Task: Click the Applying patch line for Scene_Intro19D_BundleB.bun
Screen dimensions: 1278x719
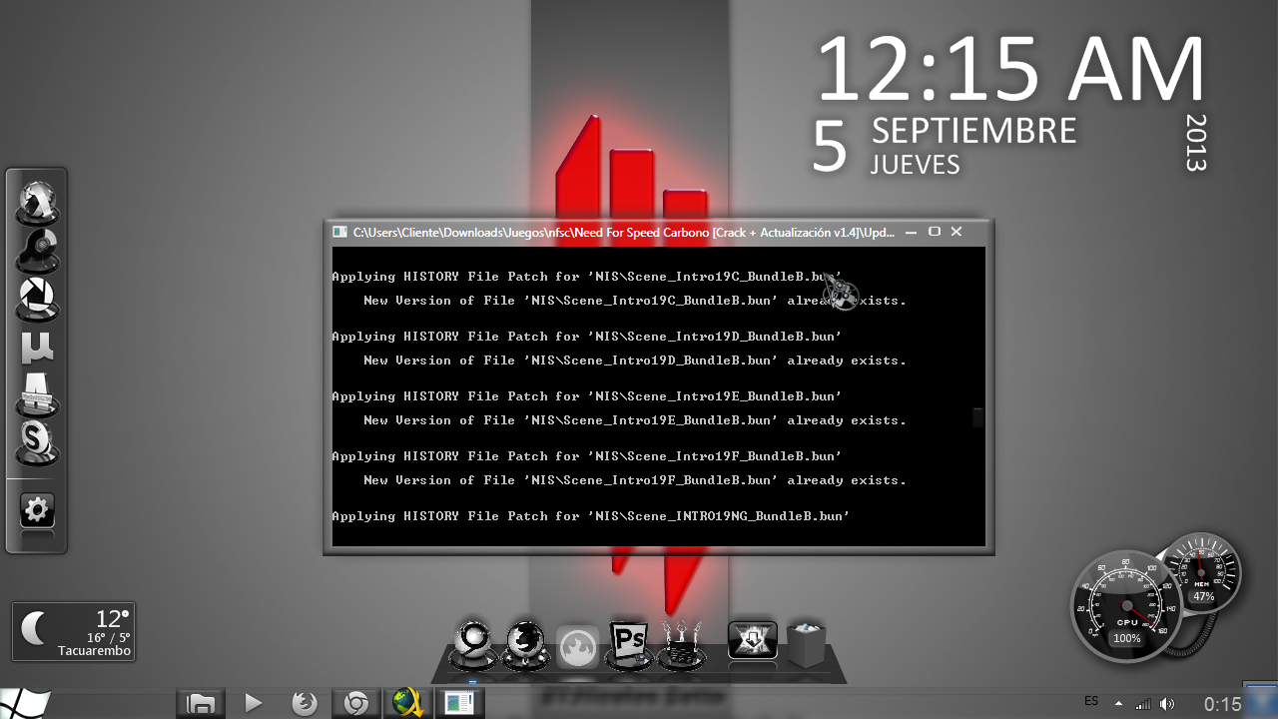Action: tap(587, 337)
